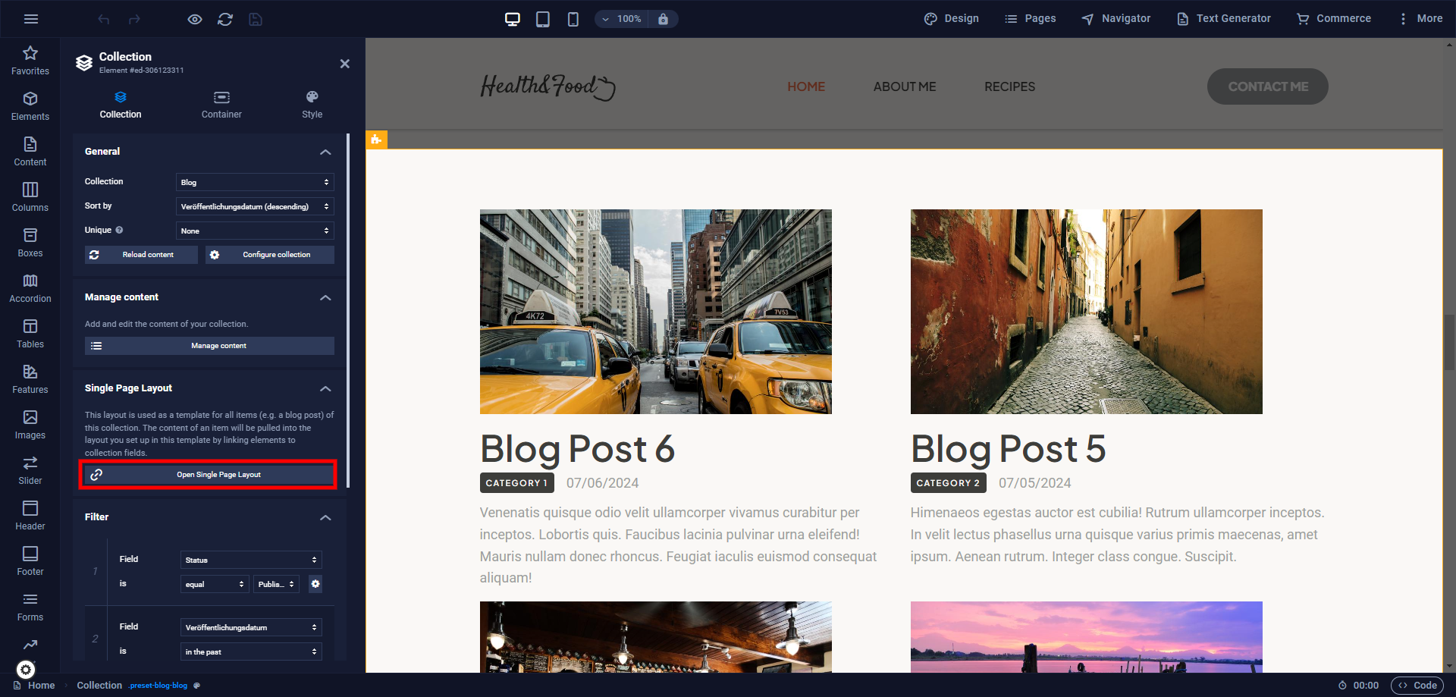Toggle preview mode eye icon

pos(195,19)
